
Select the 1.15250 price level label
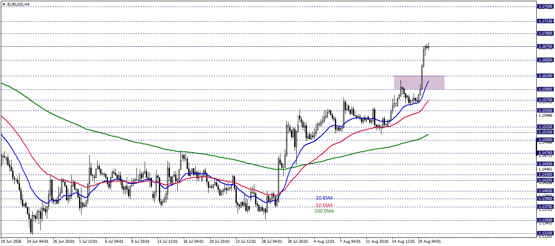coord(545,126)
